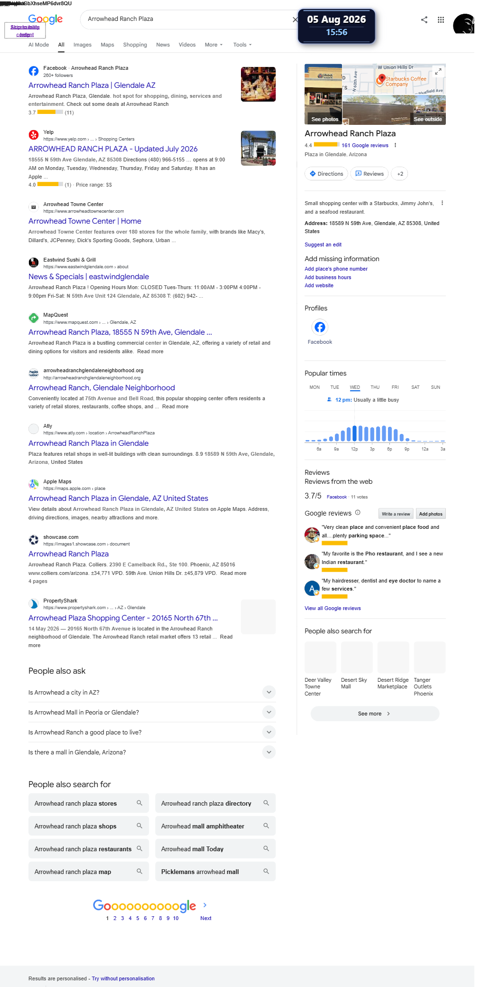Click the Directions button
This screenshot has width=480, height=987.
pyautogui.click(x=326, y=174)
